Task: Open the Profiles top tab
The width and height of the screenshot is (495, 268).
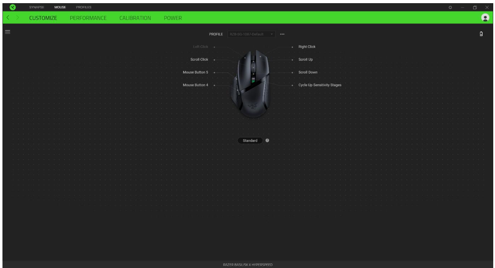Action: click(x=84, y=7)
